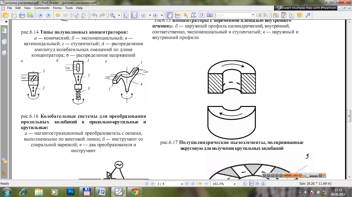Go to next page with blue down arrow

pyautogui.click(x=48, y=15)
